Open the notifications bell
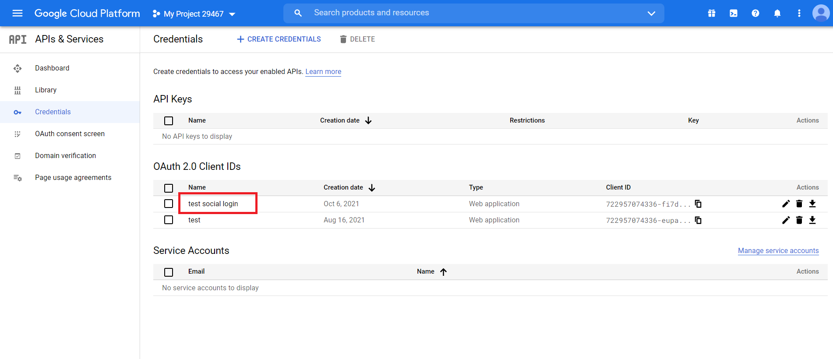 777,13
